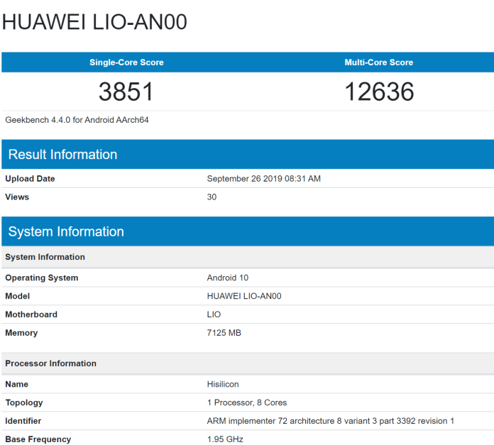Viewport: 494px width, 445px height.
Task: Click the Motherboard label
Action: pyautogui.click(x=31, y=314)
